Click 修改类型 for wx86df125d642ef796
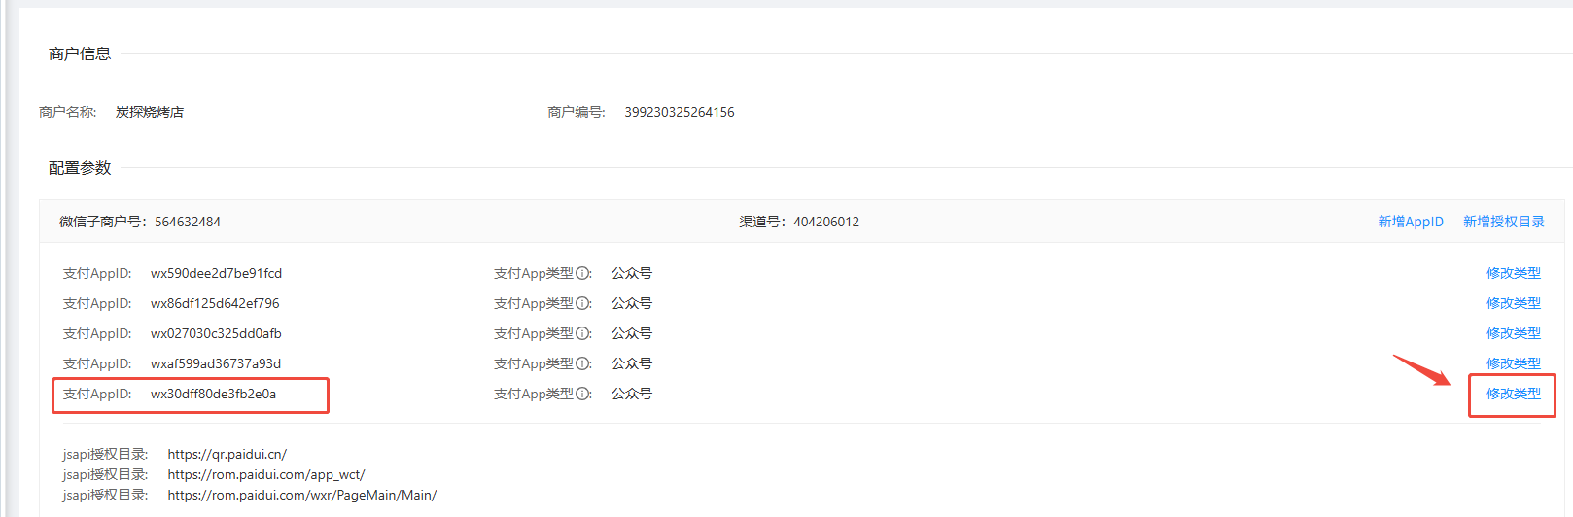 click(x=1514, y=303)
